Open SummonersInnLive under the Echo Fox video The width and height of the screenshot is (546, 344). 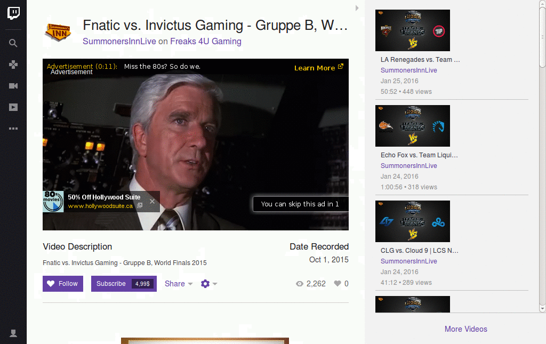[409, 166]
